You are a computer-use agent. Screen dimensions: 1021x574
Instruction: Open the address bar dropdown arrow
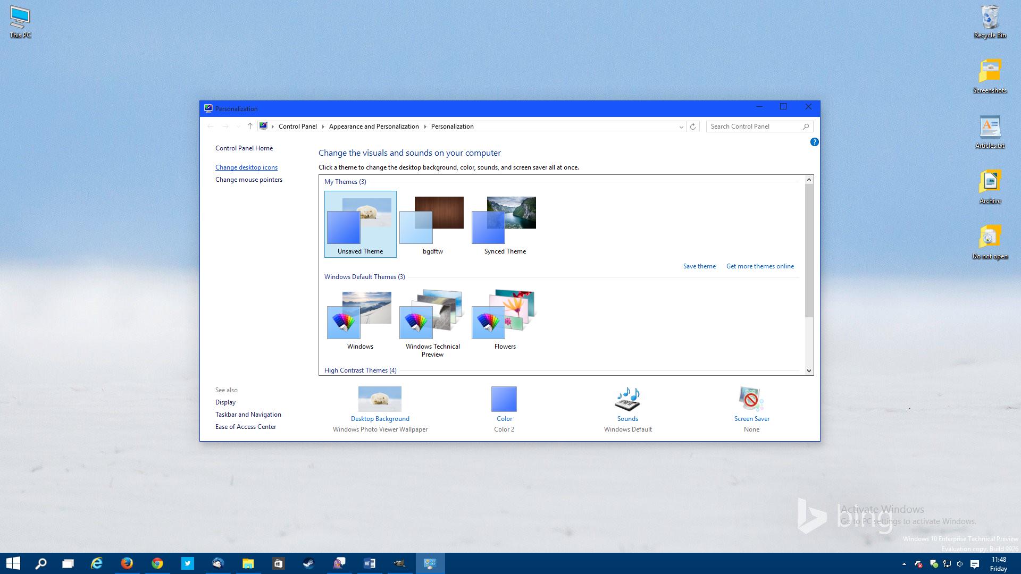point(681,126)
